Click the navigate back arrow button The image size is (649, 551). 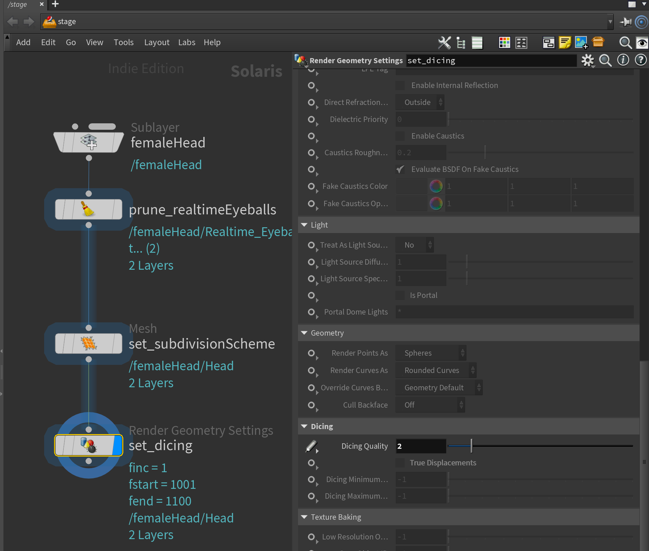[13, 22]
